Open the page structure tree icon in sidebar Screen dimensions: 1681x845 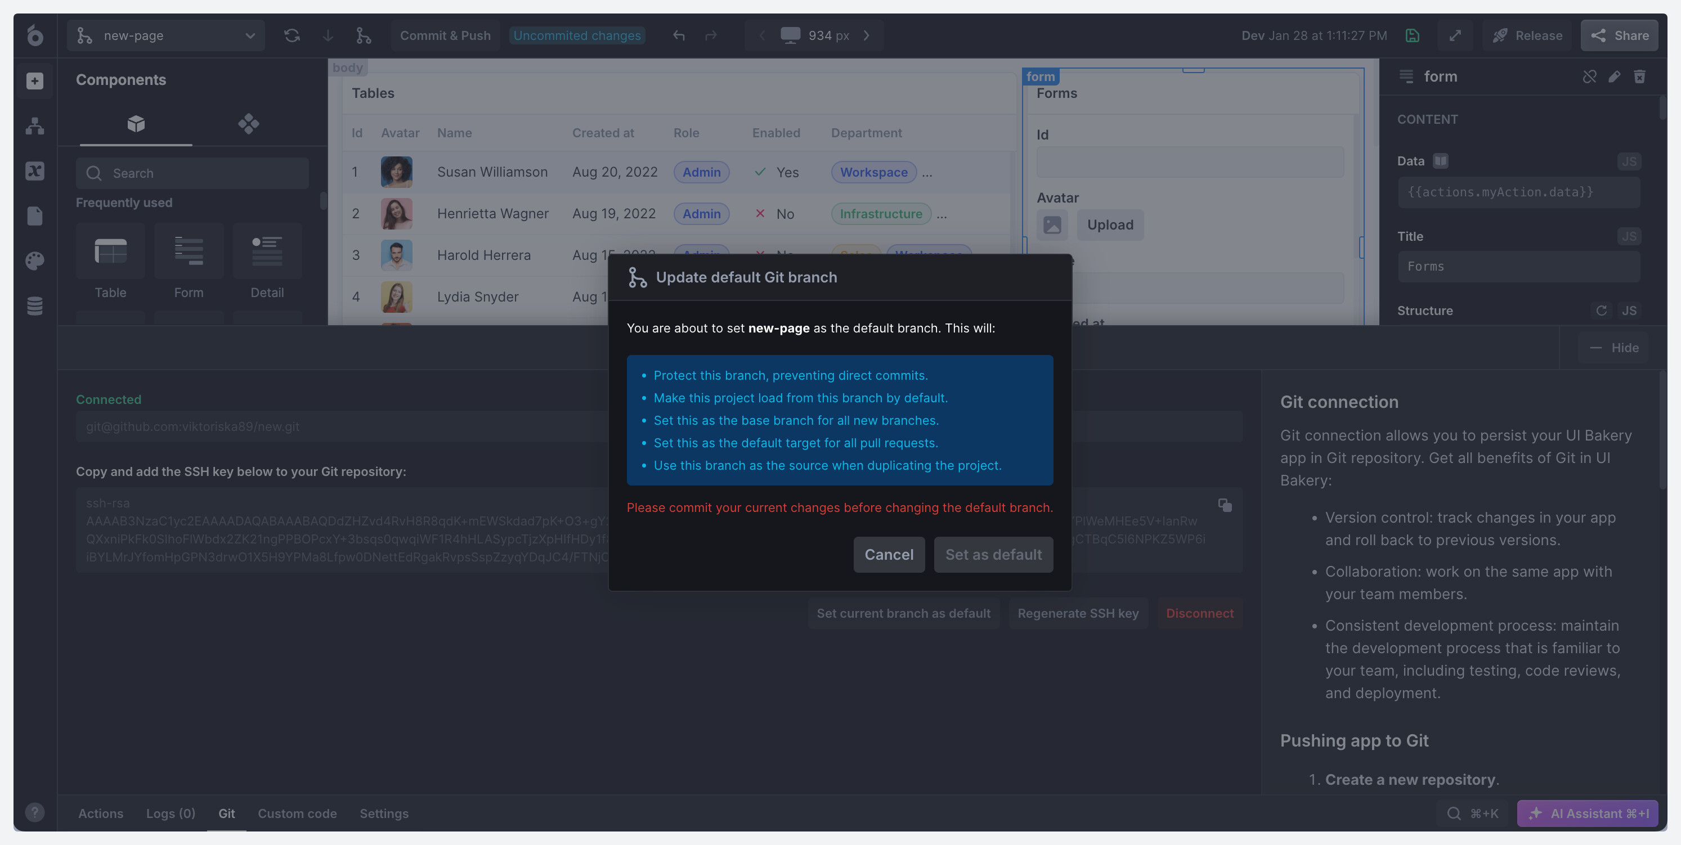point(35,126)
